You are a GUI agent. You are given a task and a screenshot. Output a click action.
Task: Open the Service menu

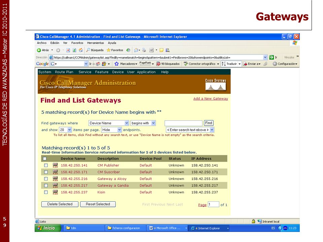click(85, 72)
